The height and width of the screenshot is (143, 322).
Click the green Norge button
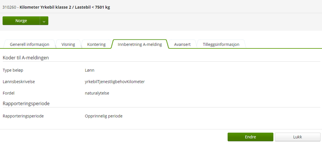pyautogui.click(x=21, y=21)
